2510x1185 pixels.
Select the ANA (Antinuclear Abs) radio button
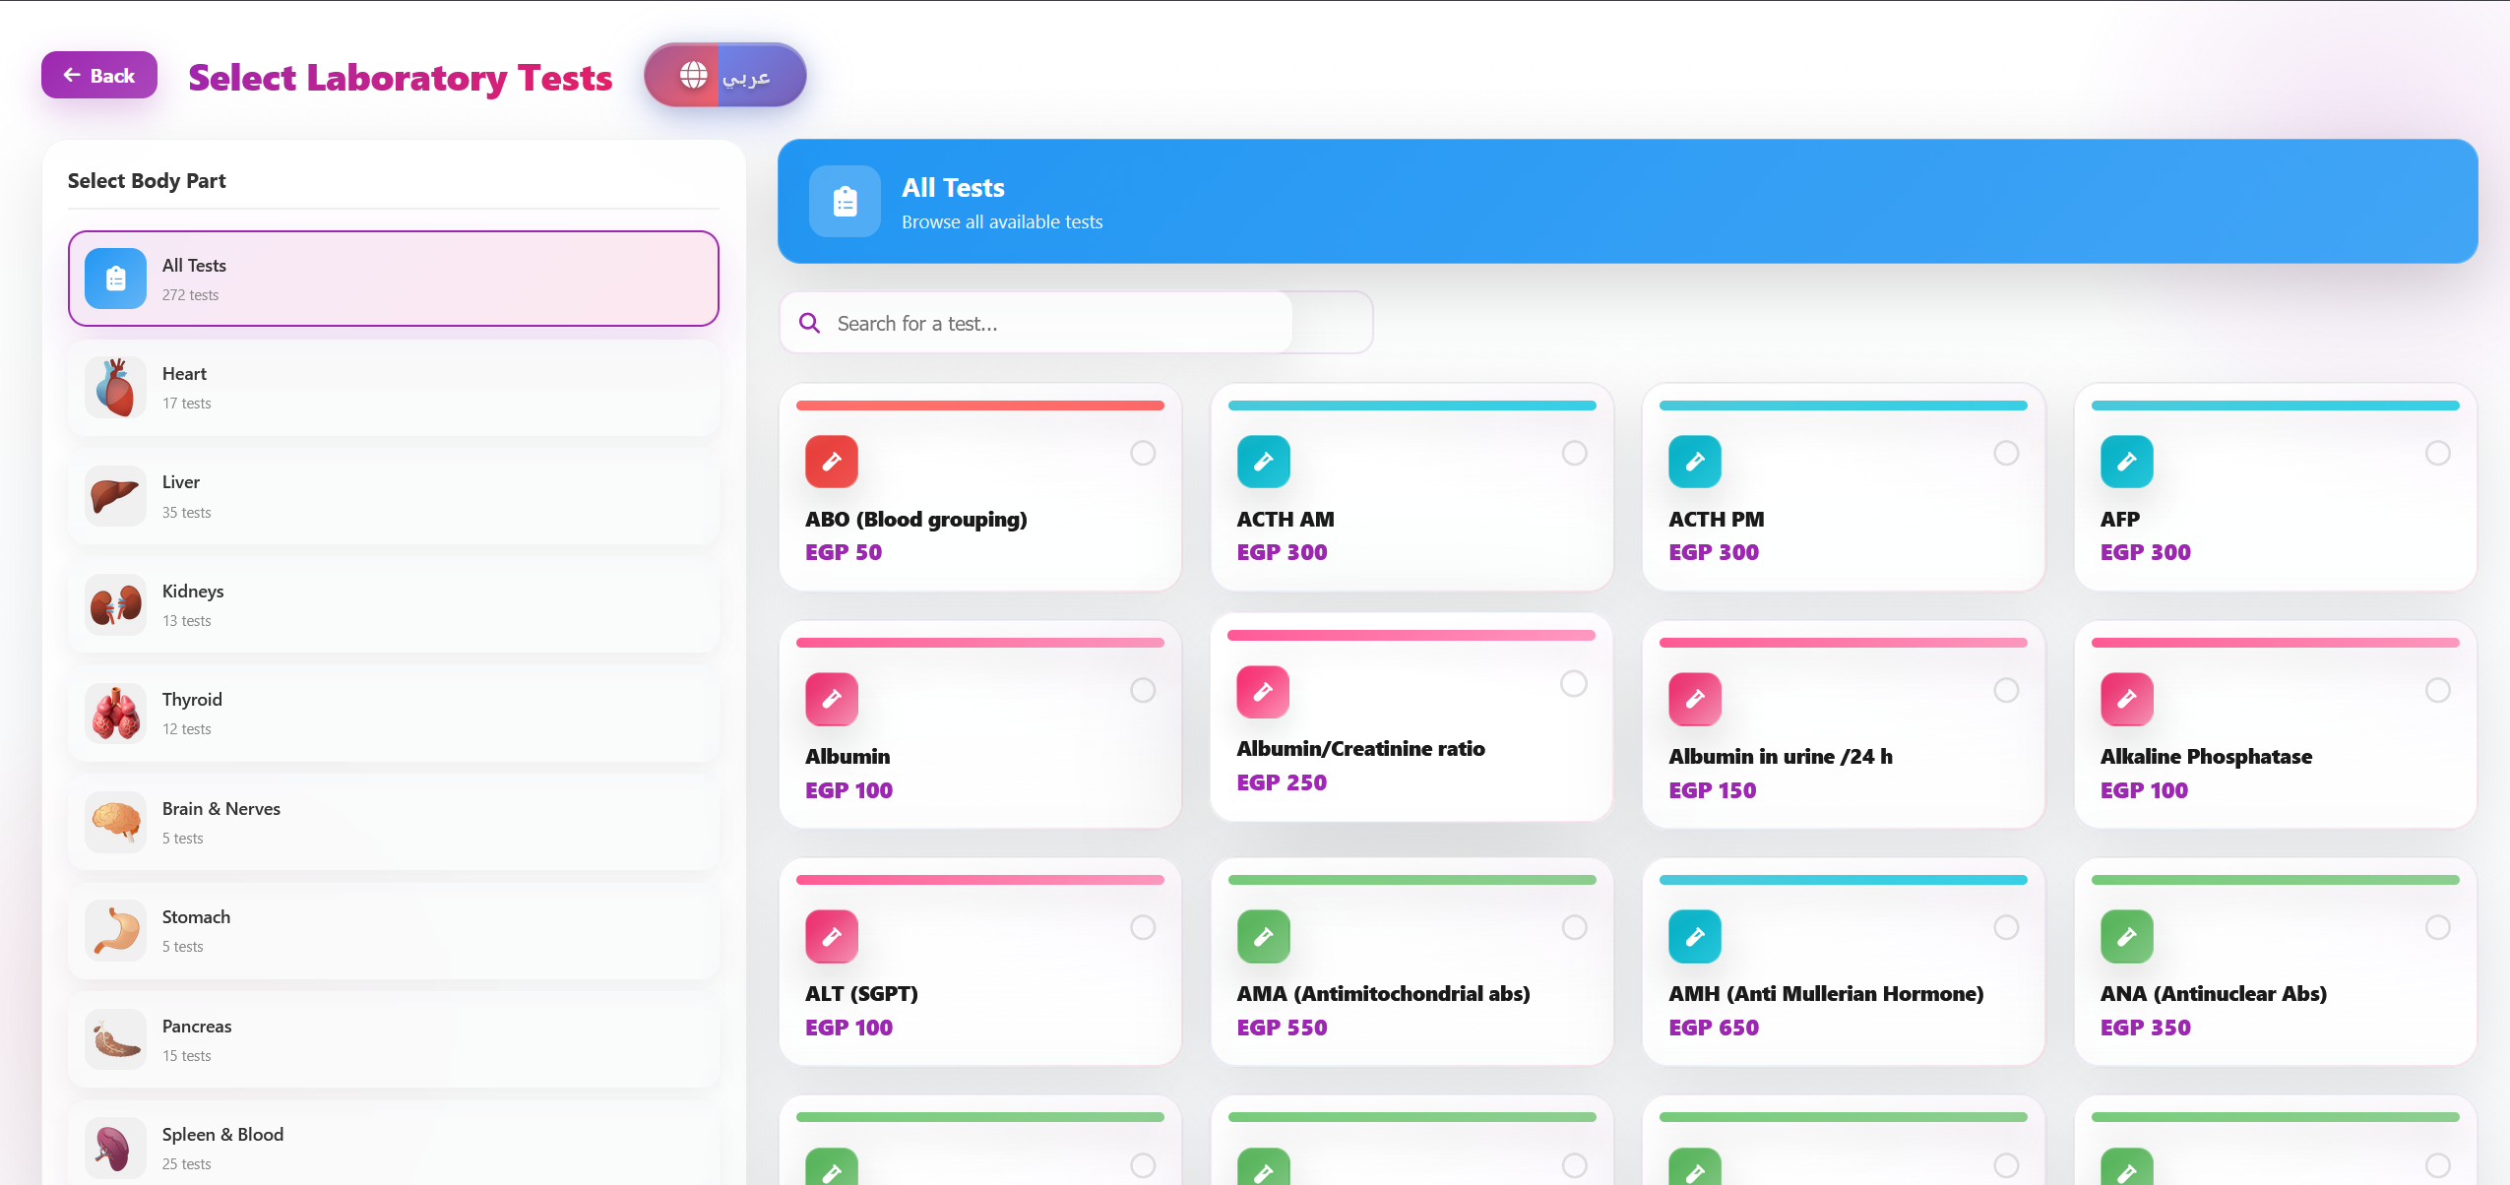(x=2437, y=927)
